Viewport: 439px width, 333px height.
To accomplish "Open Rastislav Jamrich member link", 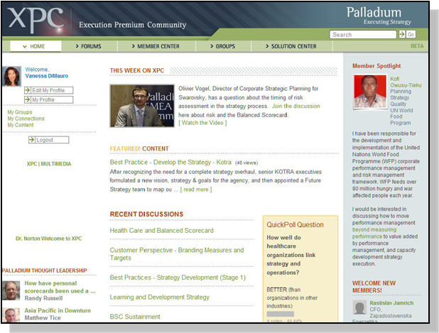I will [x=391, y=303].
